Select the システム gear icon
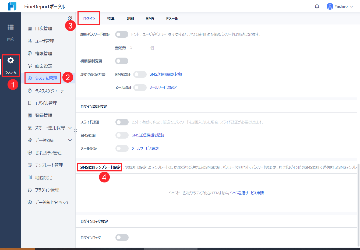The height and width of the screenshot is (250, 360). 10,60
